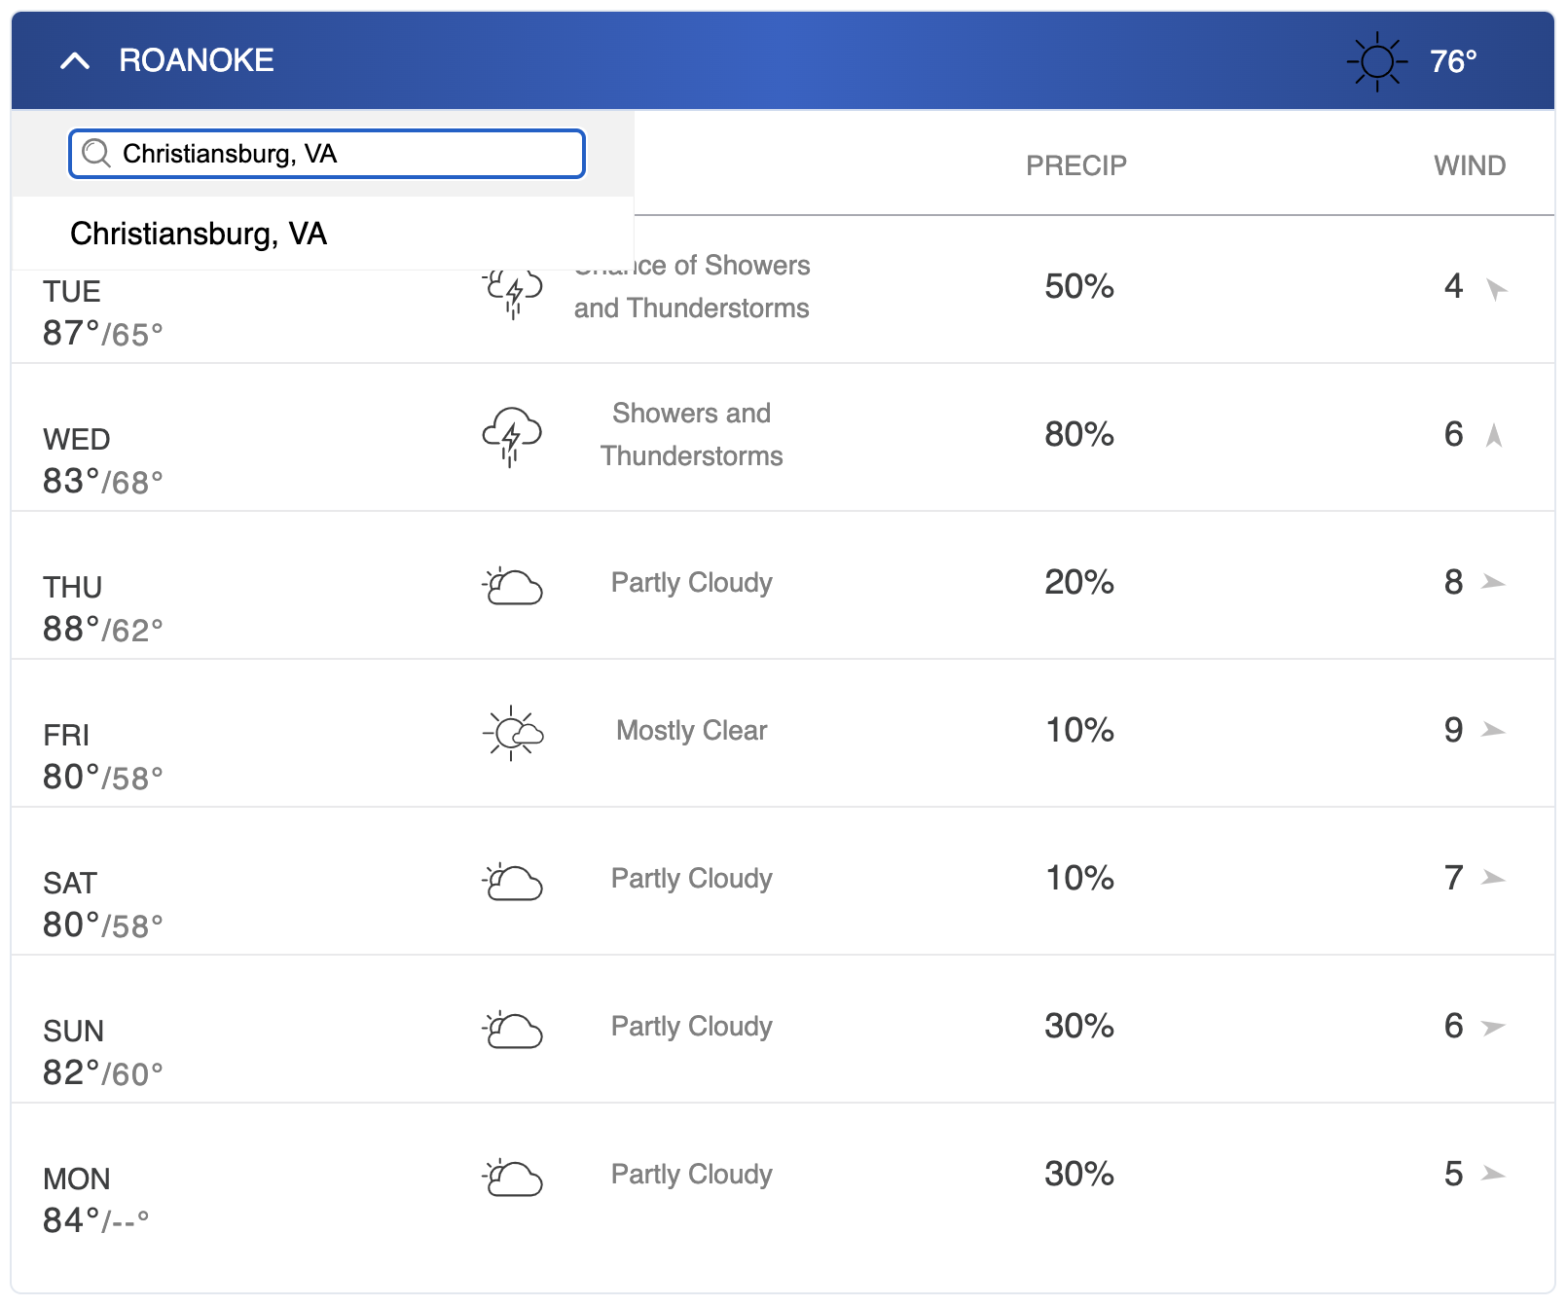1567x1306 pixels.
Task: Click Sunday's 30% precipitation value
Action: [x=1078, y=1026]
